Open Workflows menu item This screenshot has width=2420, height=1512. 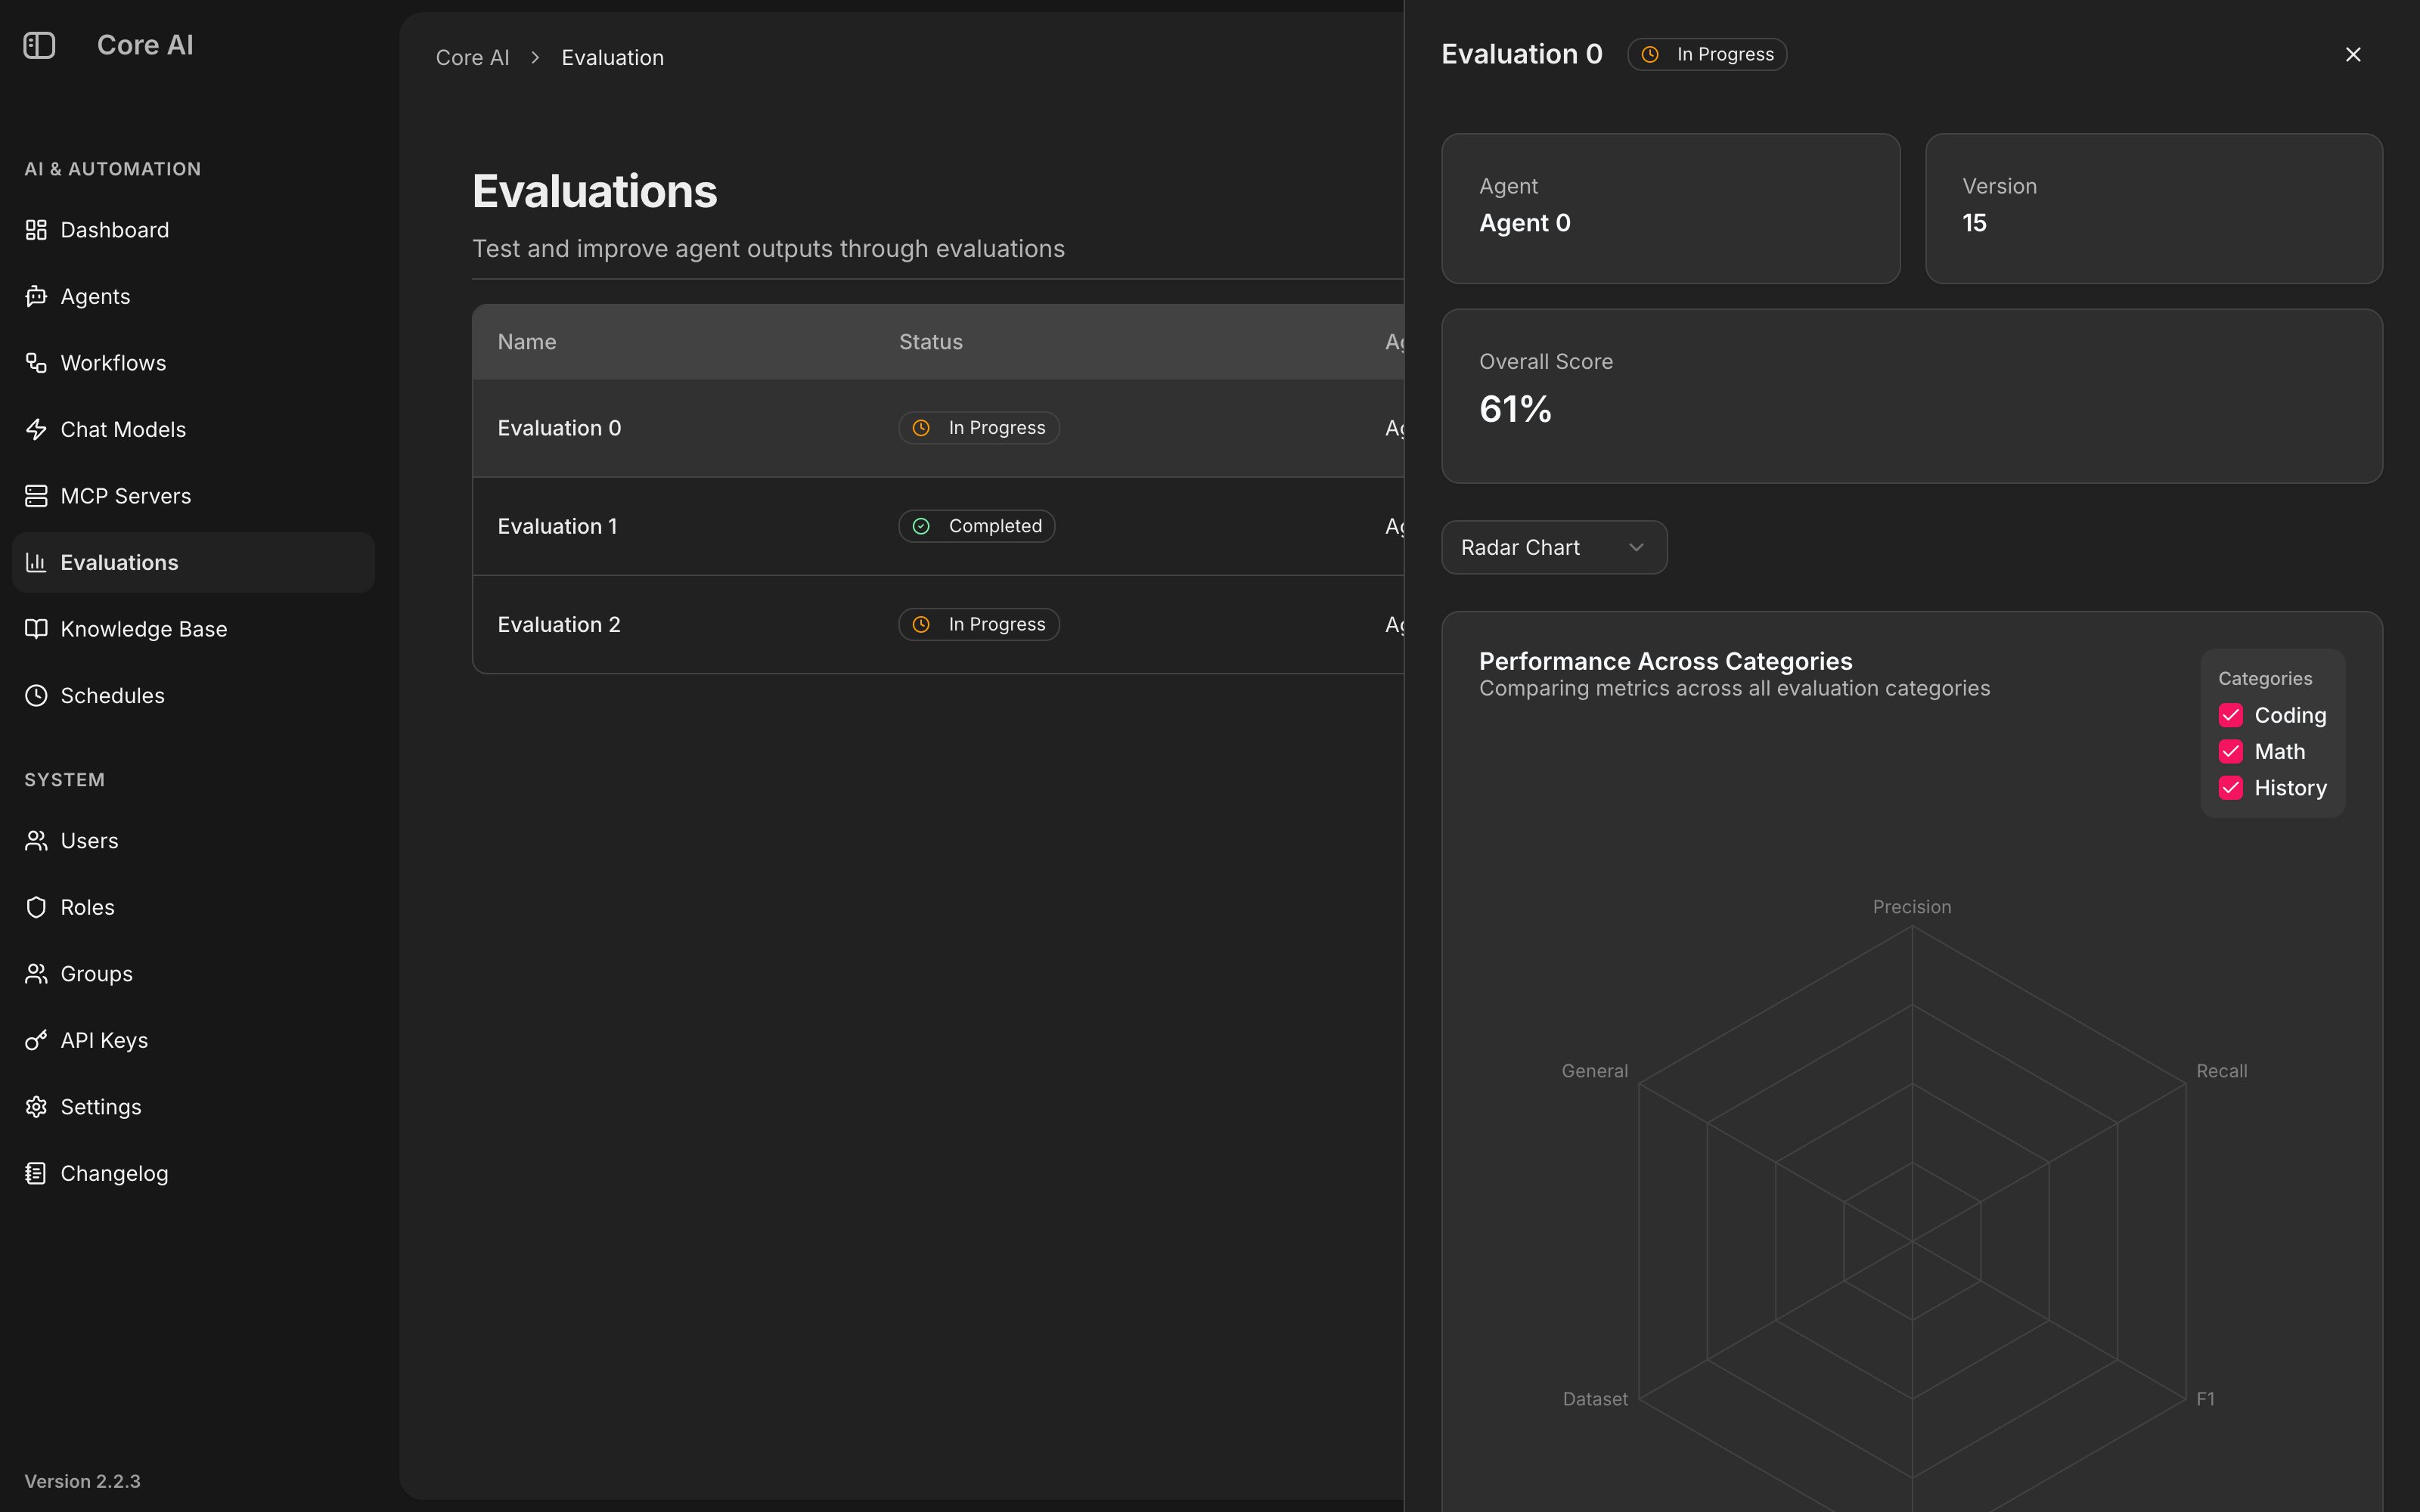click(193, 363)
